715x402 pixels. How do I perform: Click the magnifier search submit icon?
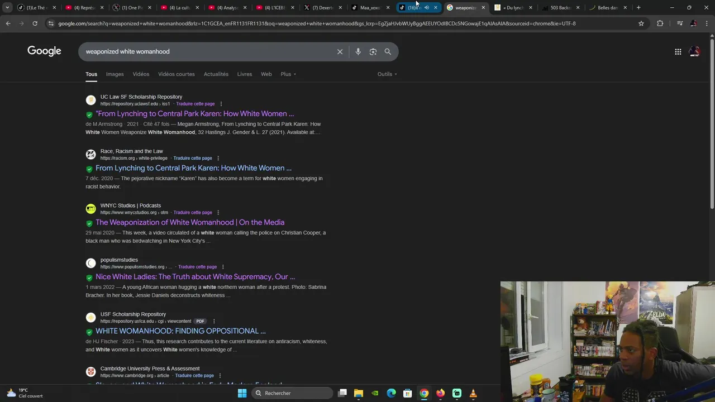388,51
